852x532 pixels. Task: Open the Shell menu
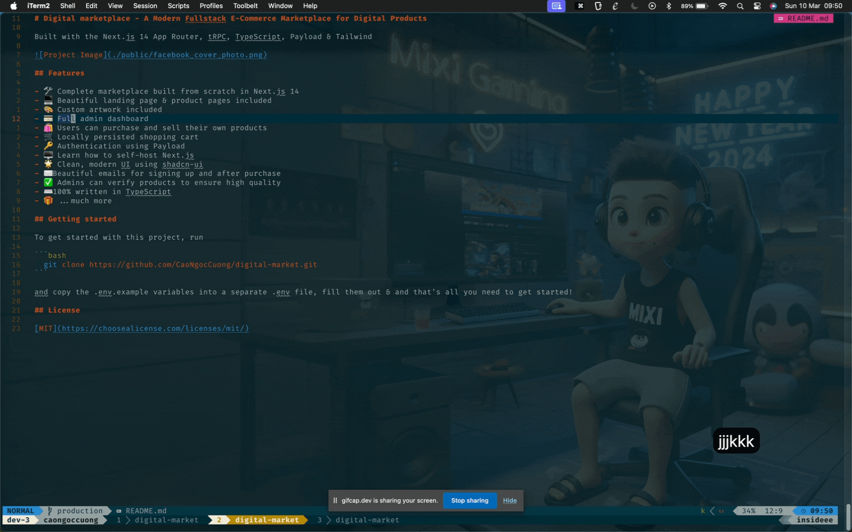(67, 6)
